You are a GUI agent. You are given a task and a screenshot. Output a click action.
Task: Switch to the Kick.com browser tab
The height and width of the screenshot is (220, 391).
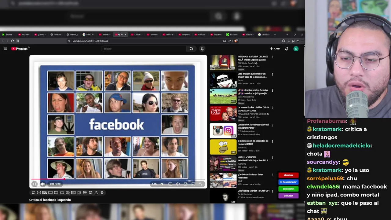click(x=232, y=35)
